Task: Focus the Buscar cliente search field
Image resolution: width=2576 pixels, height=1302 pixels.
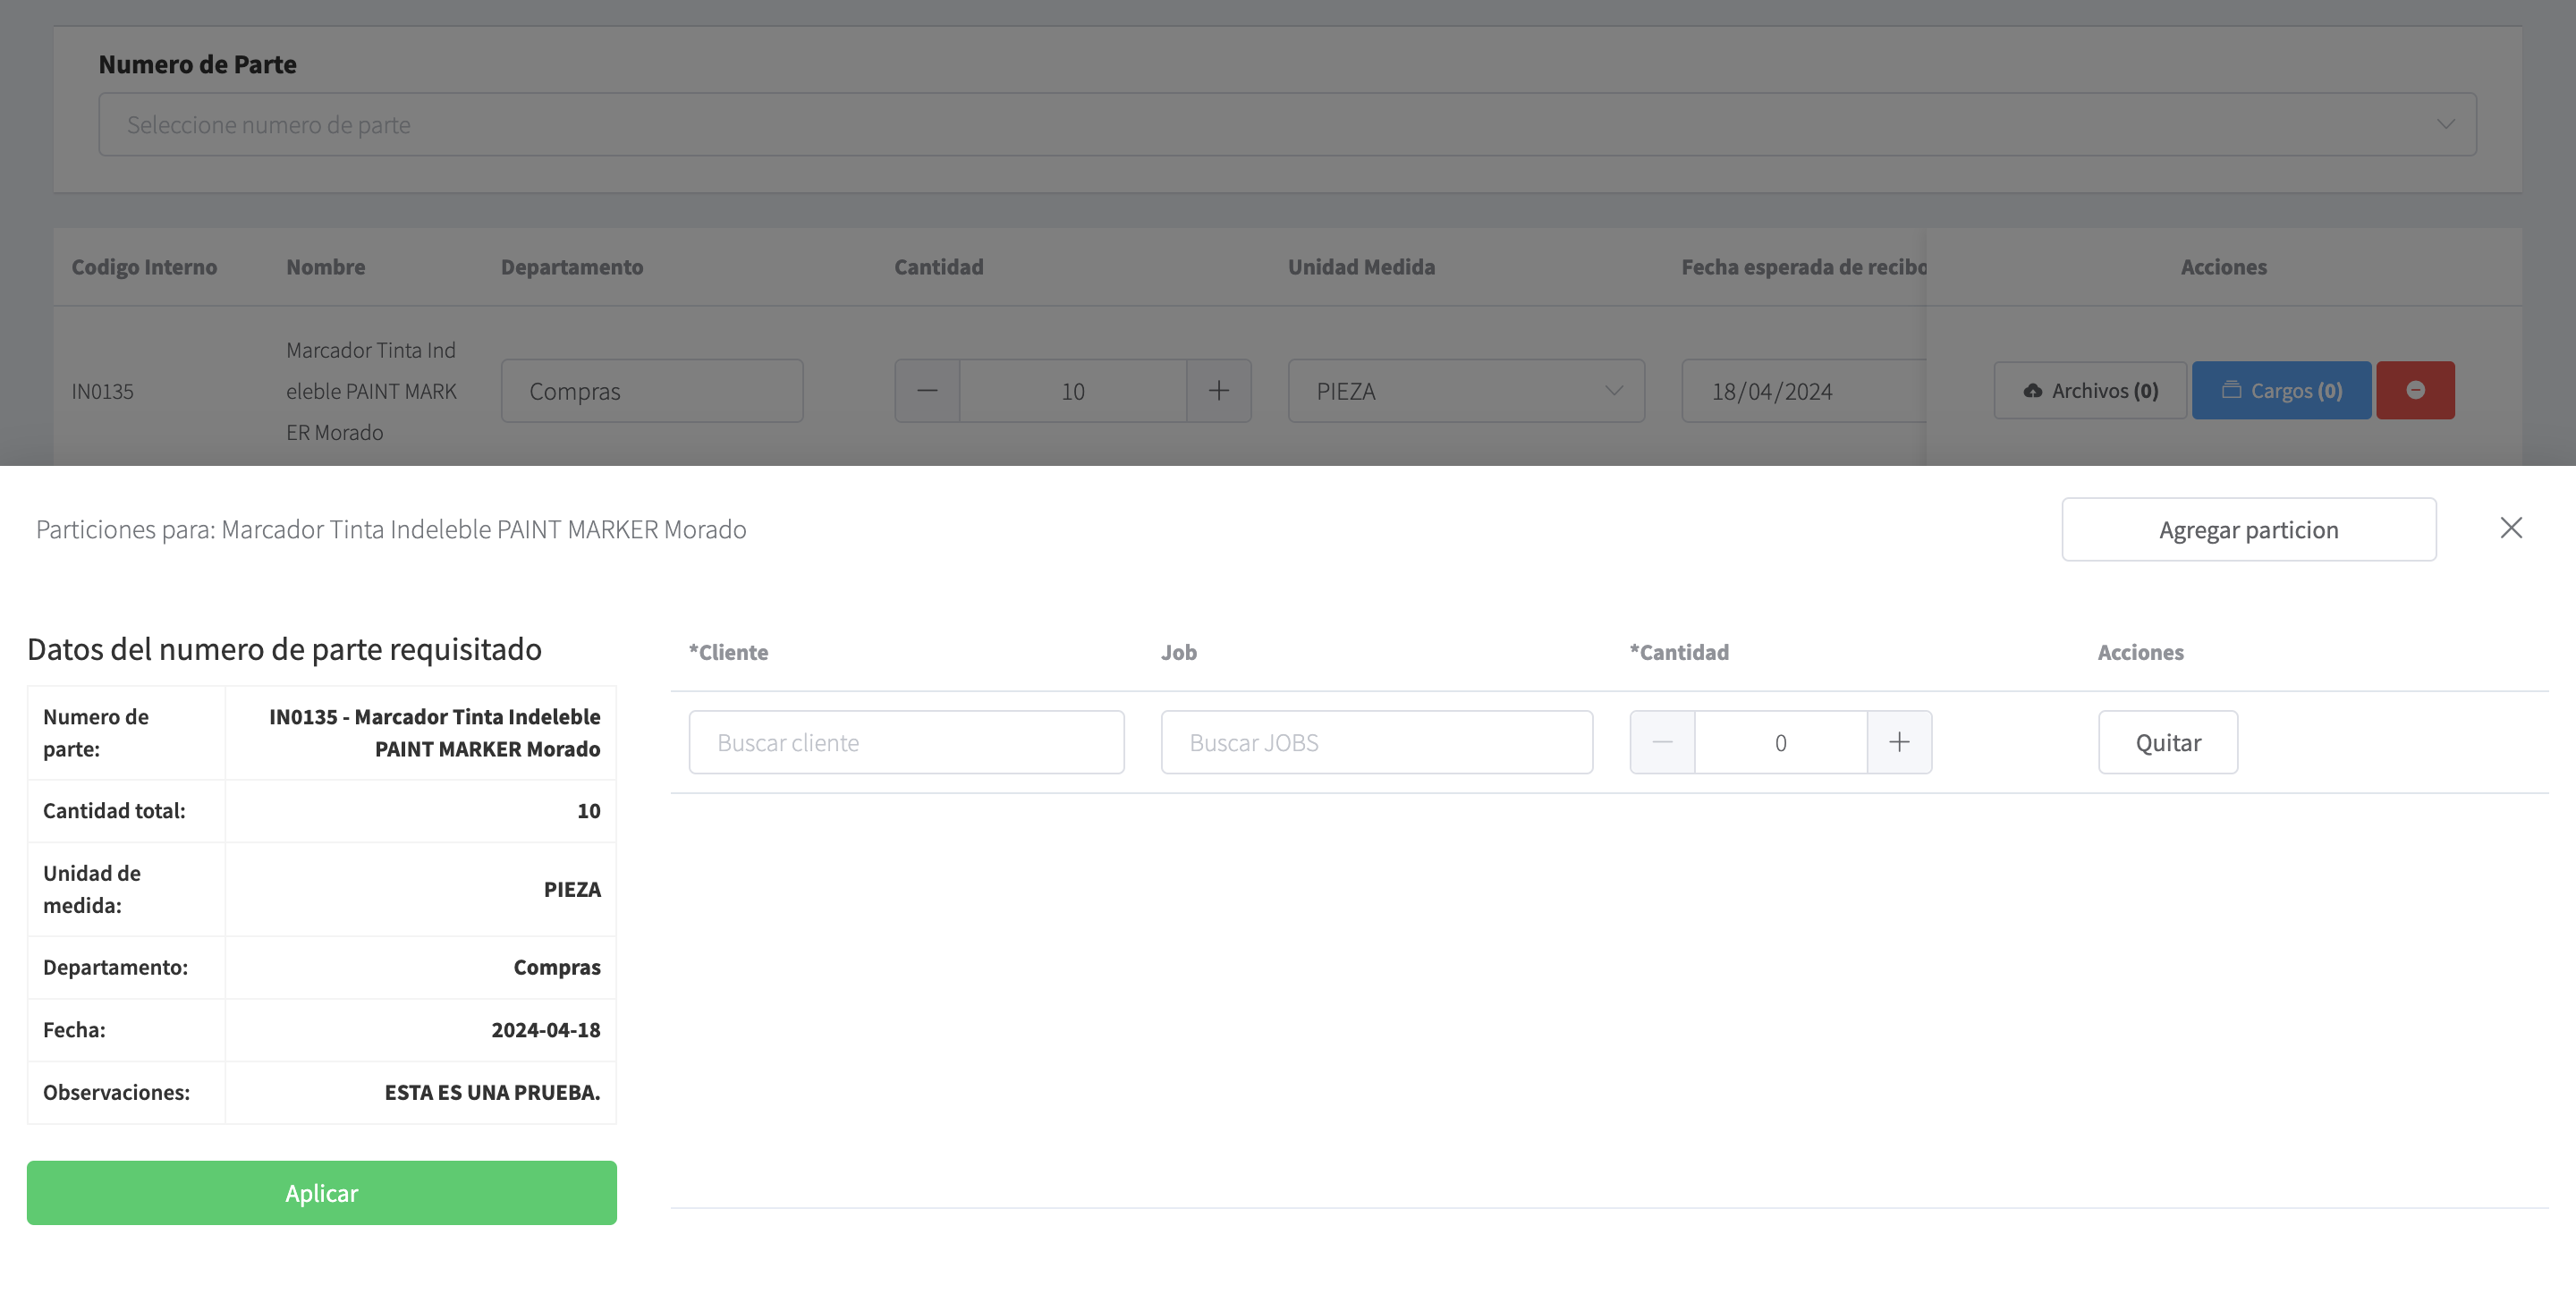Action: click(905, 742)
